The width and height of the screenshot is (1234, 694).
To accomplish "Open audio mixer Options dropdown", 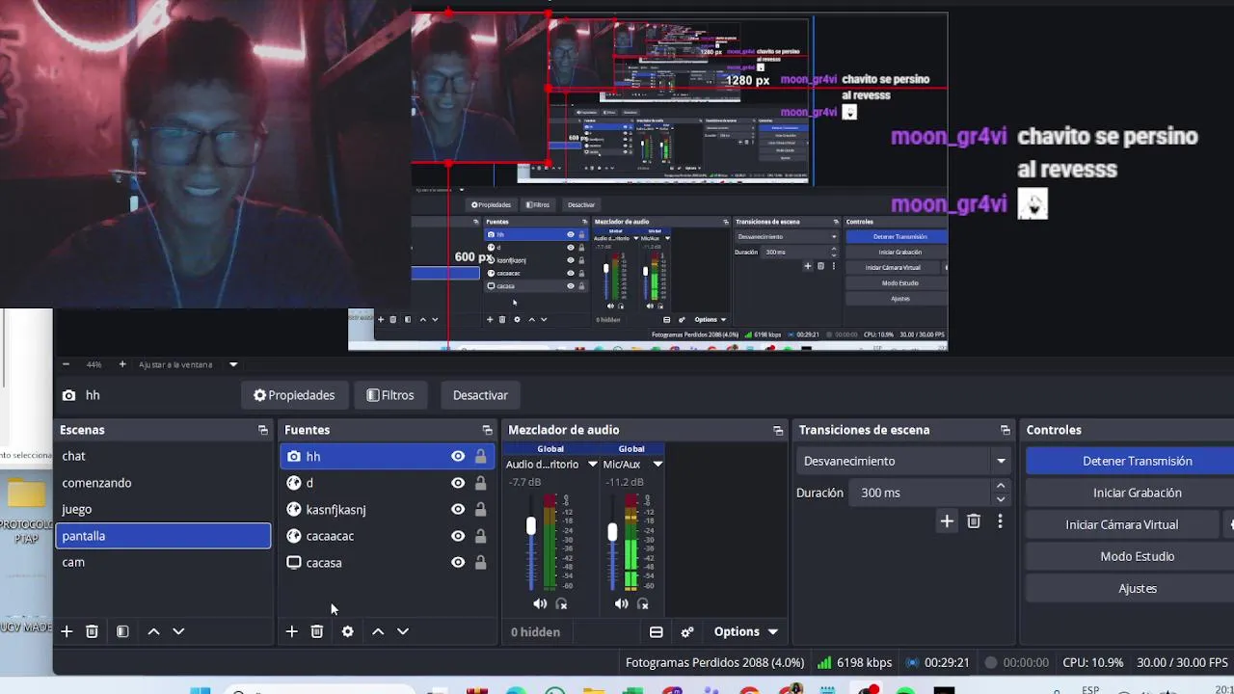I will (x=745, y=631).
